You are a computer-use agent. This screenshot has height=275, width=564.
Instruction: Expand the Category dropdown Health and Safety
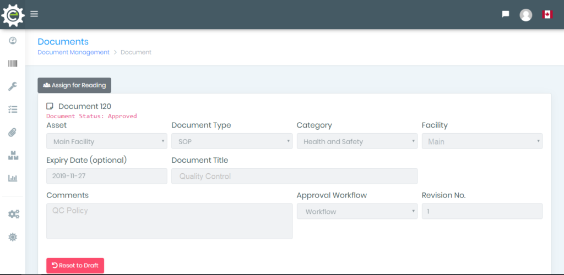tap(357, 141)
